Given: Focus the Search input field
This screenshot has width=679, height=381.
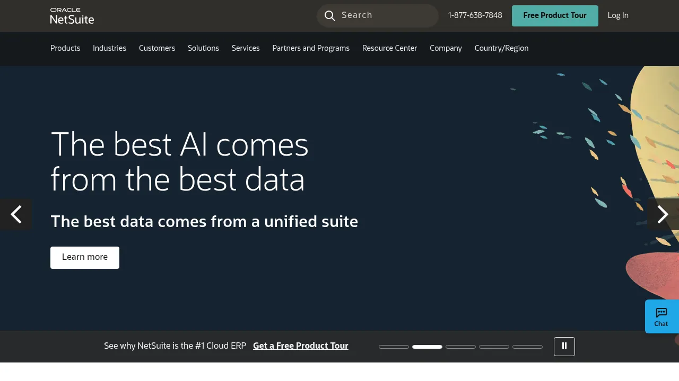Looking at the screenshot, I should pyautogui.click(x=378, y=16).
